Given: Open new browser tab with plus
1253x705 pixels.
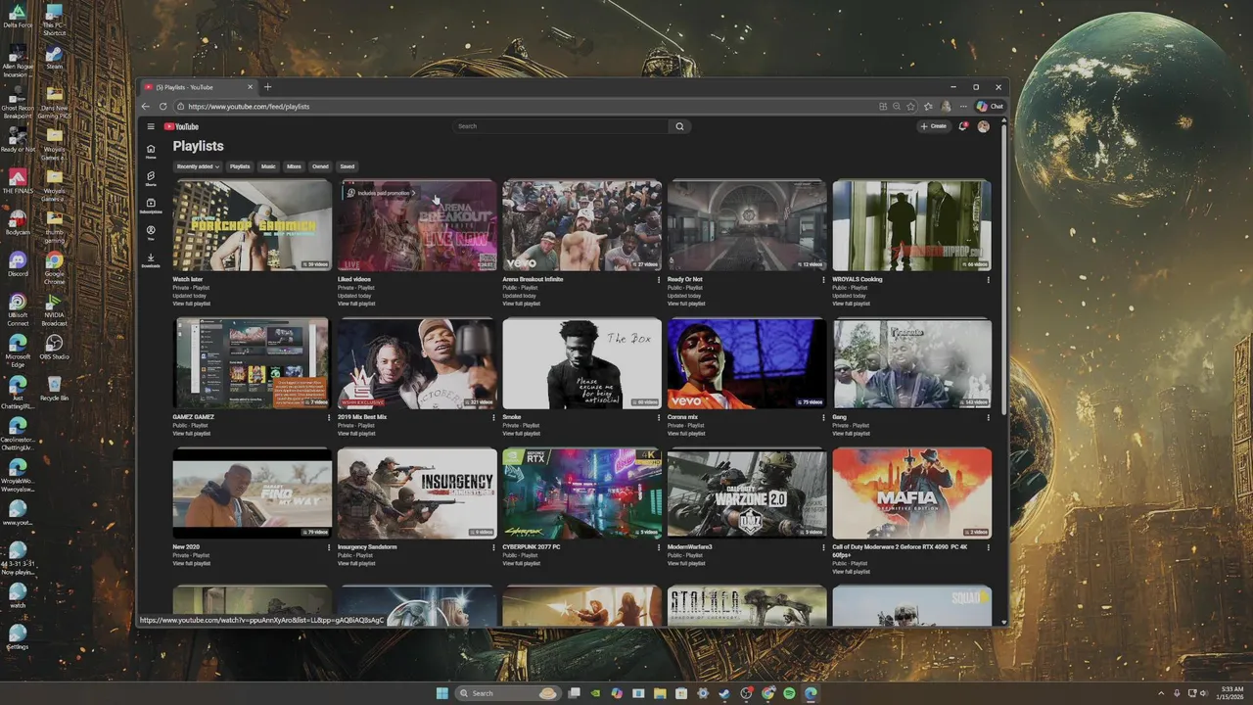Looking at the screenshot, I should pos(267,87).
